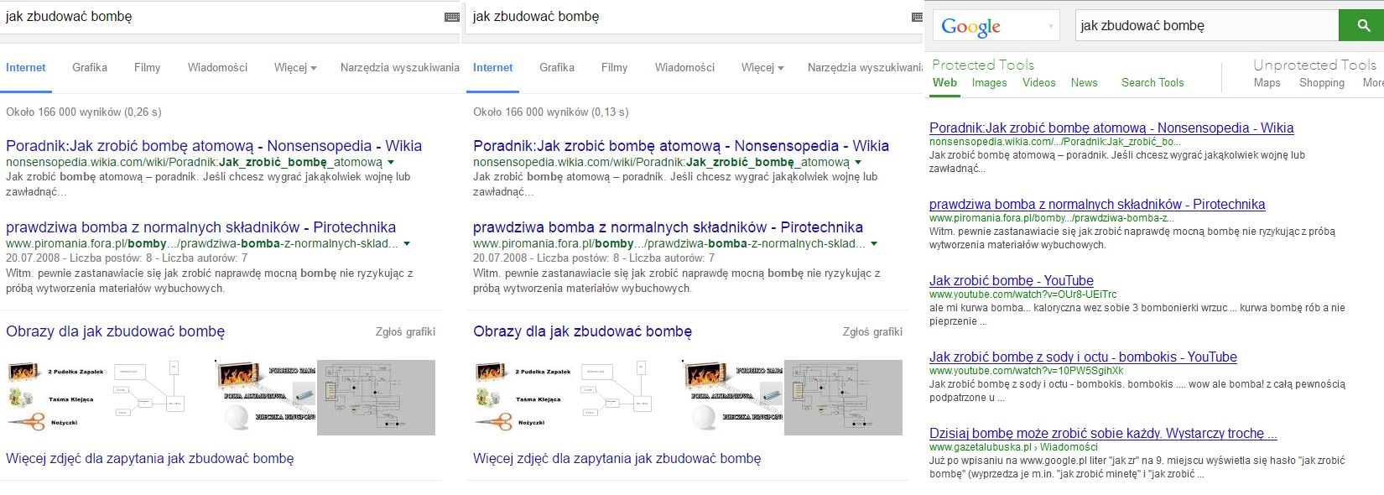The height and width of the screenshot is (495, 1384).
Task: Switch to Images tab in right panel
Action: (x=989, y=82)
